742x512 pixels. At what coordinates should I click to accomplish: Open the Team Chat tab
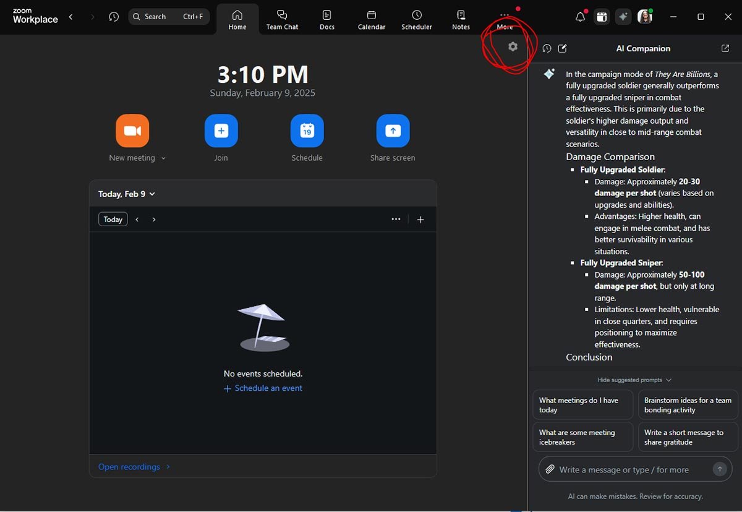point(282,19)
